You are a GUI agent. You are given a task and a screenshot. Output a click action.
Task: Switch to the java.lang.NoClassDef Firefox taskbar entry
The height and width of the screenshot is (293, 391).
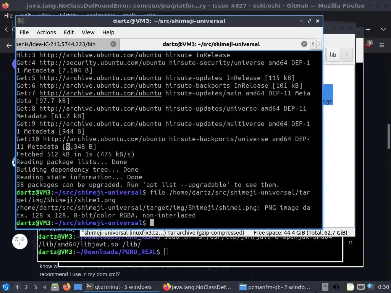(198, 287)
